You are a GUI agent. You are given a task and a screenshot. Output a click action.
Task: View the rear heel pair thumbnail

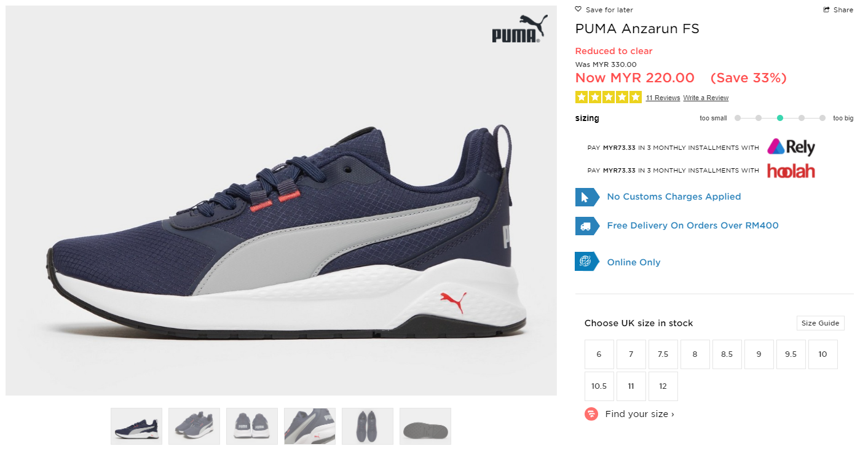point(252,426)
